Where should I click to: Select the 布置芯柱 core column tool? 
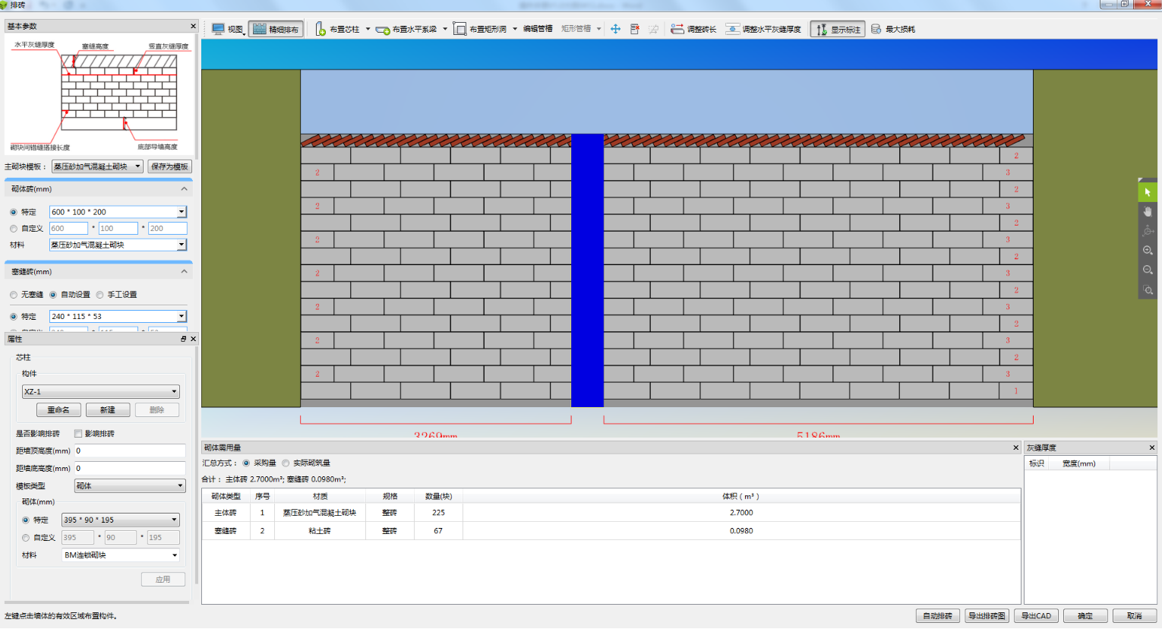tap(337, 30)
